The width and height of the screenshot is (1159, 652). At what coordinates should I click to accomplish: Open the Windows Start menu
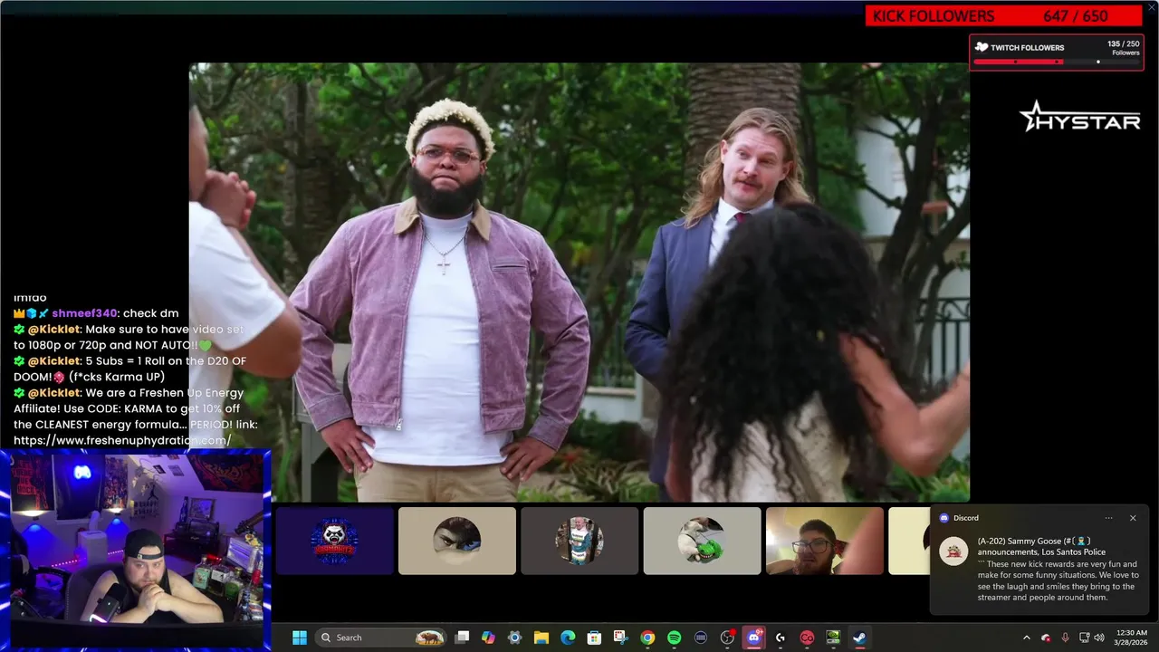pyautogui.click(x=300, y=638)
